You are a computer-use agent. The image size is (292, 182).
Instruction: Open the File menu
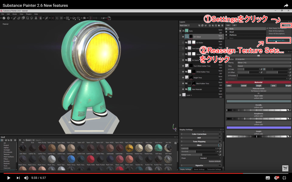(3, 14)
